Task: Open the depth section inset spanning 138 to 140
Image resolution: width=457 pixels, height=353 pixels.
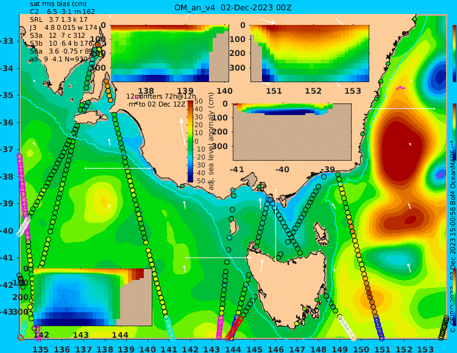Action: pos(169,54)
